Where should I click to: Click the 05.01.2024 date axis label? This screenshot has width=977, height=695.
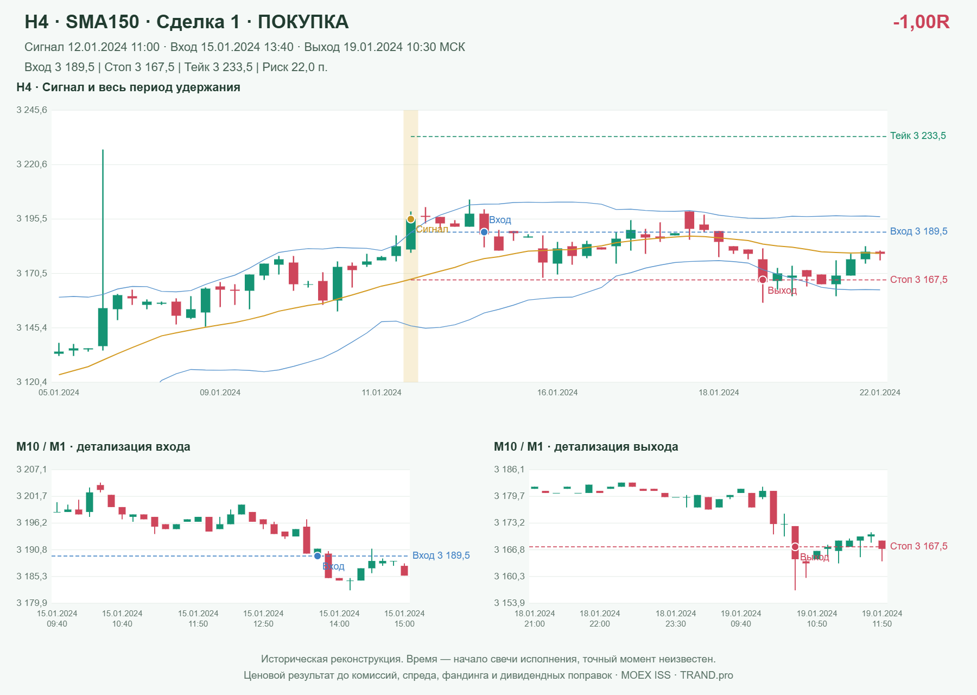59,393
